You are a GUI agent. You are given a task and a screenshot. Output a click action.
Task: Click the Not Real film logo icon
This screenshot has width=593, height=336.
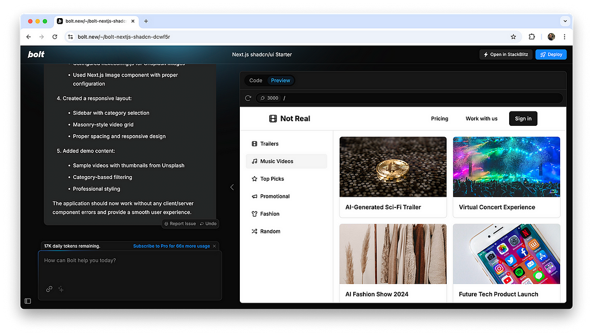coord(273,118)
